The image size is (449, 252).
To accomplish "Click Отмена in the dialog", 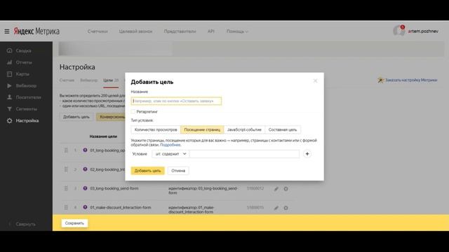I will point(178,171).
